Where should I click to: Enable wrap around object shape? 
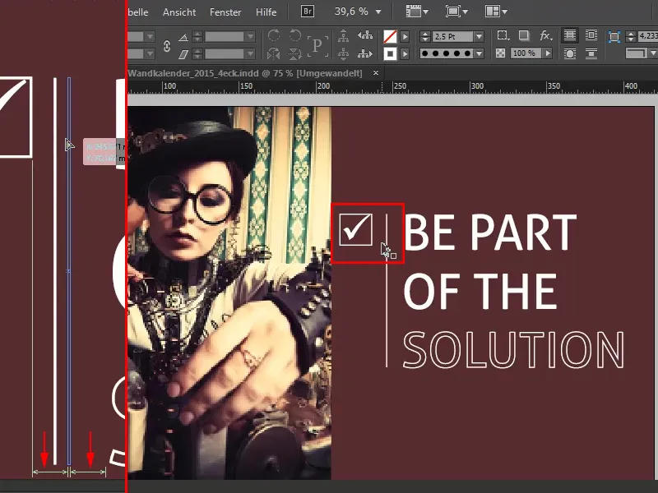pos(569,53)
